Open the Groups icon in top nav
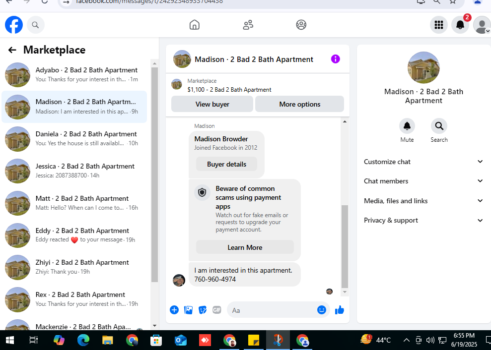 click(x=301, y=25)
